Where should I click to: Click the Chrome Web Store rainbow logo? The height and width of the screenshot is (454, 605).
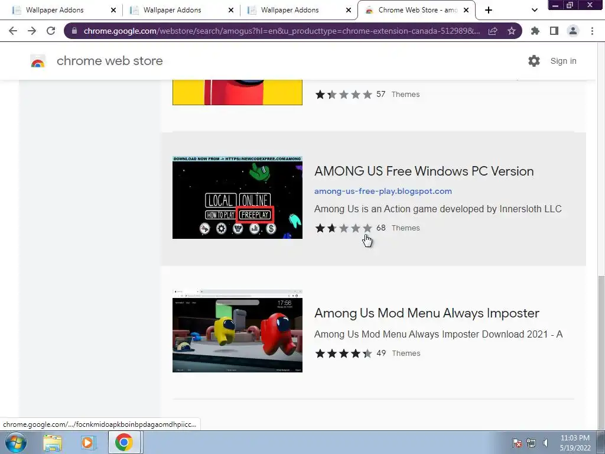(x=38, y=61)
